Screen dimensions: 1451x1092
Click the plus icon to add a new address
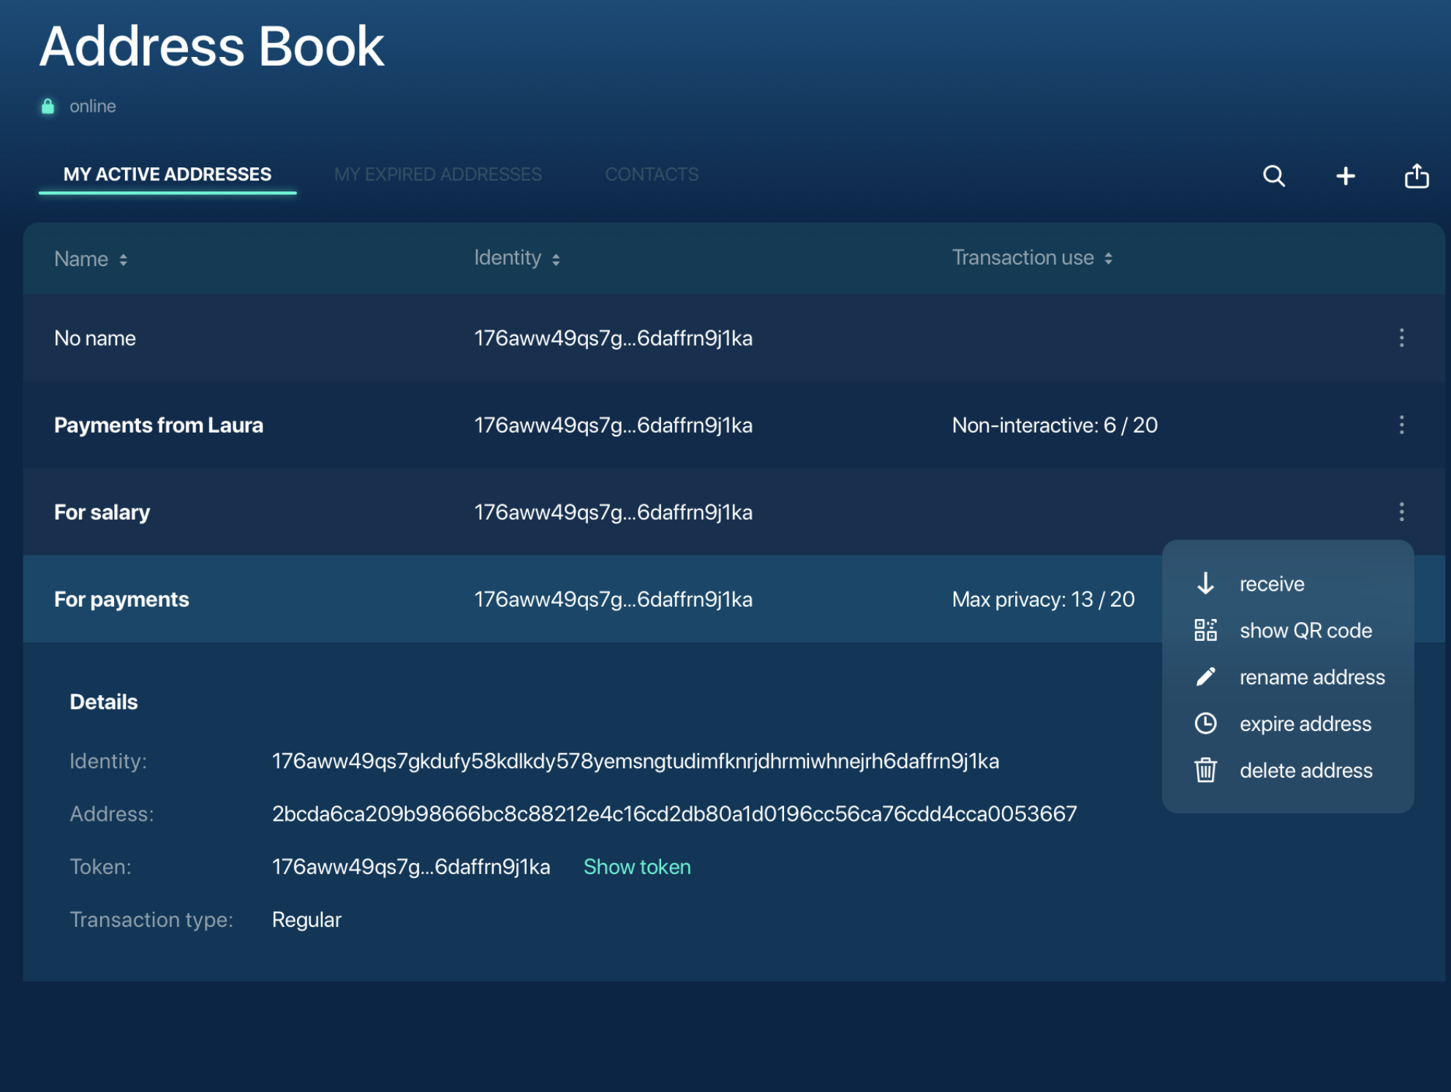(x=1346, y=176)
